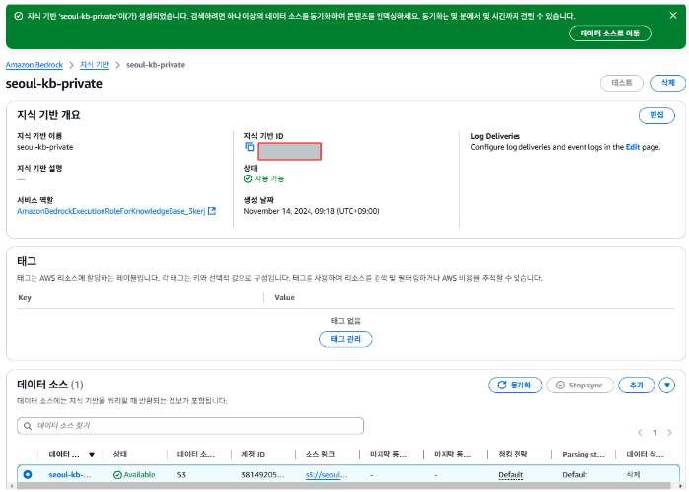Click the 태그 관리 button
Image resolution: width=689 pixels, height=492 pixels.
[x=345, y=339]
